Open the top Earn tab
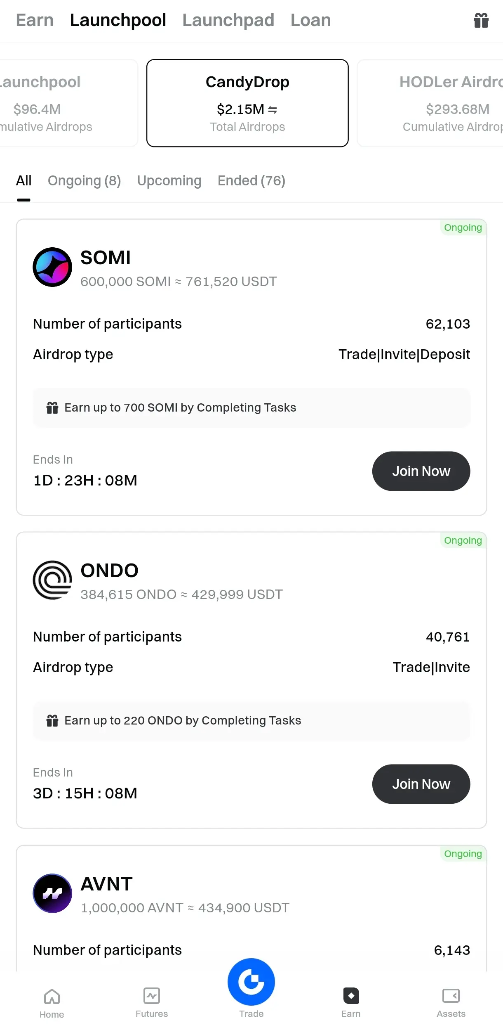Screen dimensions: 503x1030 35,20
